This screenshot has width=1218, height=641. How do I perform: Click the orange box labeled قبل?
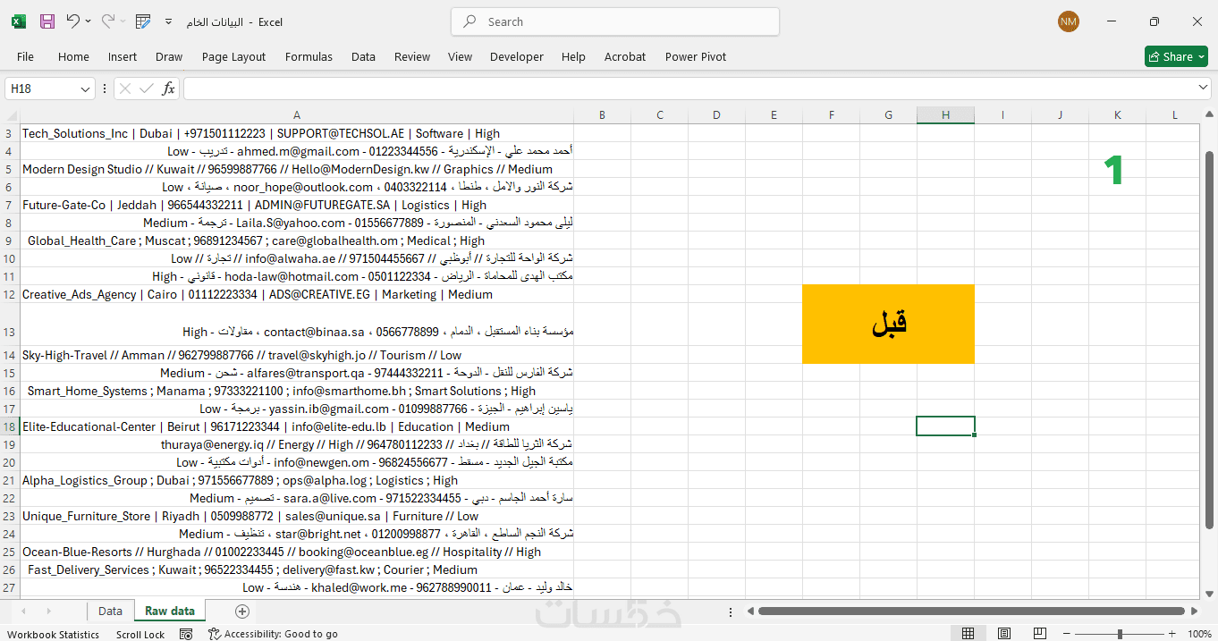tap(888, 324)
